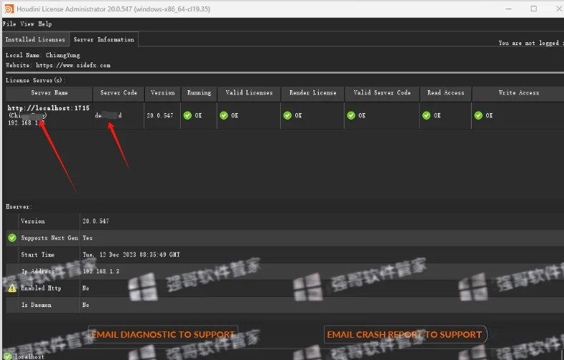Click the Ip Address value 192.168.1.3
This screenshot has width=564, height=360.
[101, 271]
